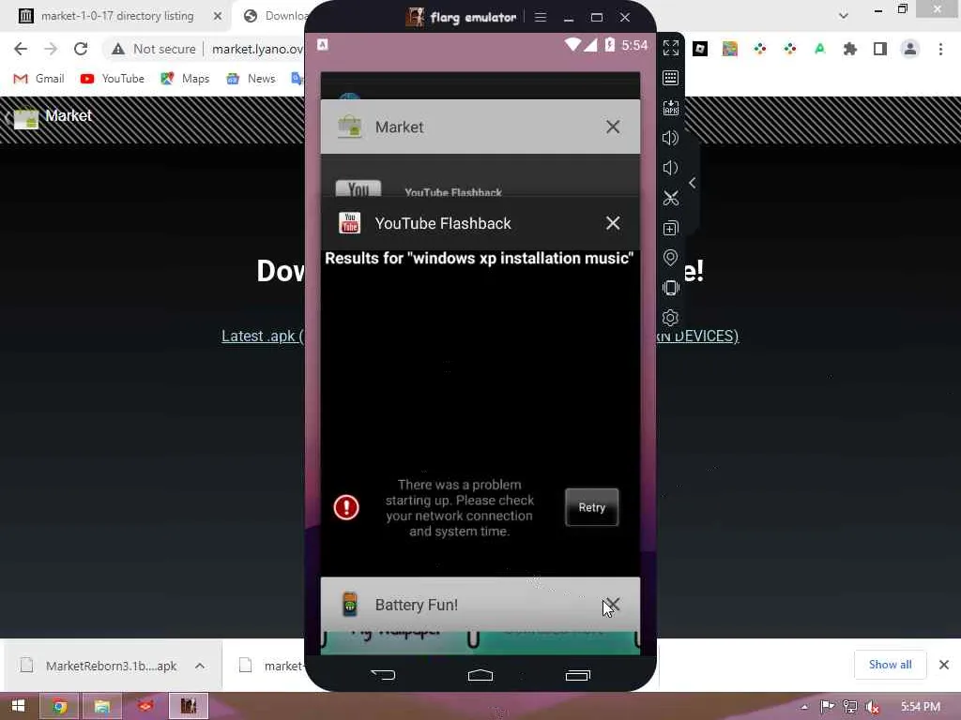Viewport: 961px width, 720px height.
Task: Open the emulator keyboard icon
Action: coord(670,78)
